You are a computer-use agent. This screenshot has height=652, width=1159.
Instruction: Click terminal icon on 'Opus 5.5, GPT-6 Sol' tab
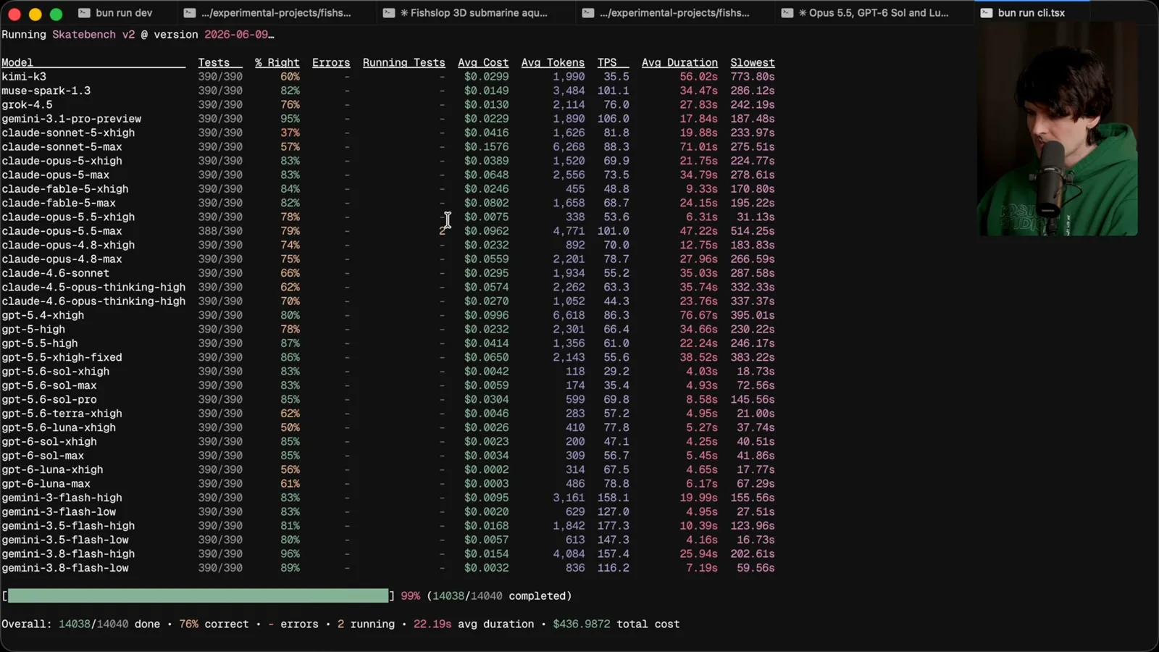click(x=787, y=13)
